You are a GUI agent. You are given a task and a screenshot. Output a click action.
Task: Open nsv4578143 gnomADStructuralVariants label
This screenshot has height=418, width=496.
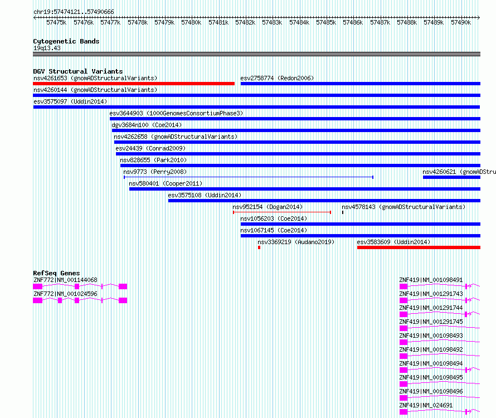[x=403, y=207]
